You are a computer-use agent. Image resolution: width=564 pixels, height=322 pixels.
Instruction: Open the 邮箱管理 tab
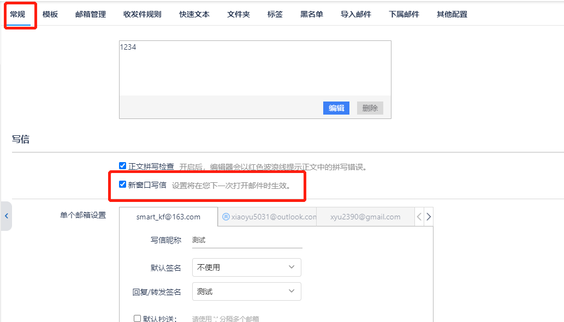(x=90, y=14)
